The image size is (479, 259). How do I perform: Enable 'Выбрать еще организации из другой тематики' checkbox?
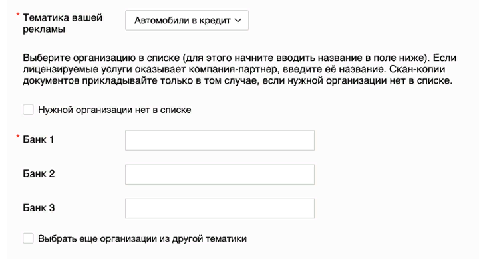point(28,238)
